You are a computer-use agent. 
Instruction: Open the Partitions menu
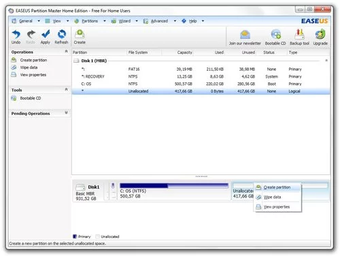coord(90,21)
